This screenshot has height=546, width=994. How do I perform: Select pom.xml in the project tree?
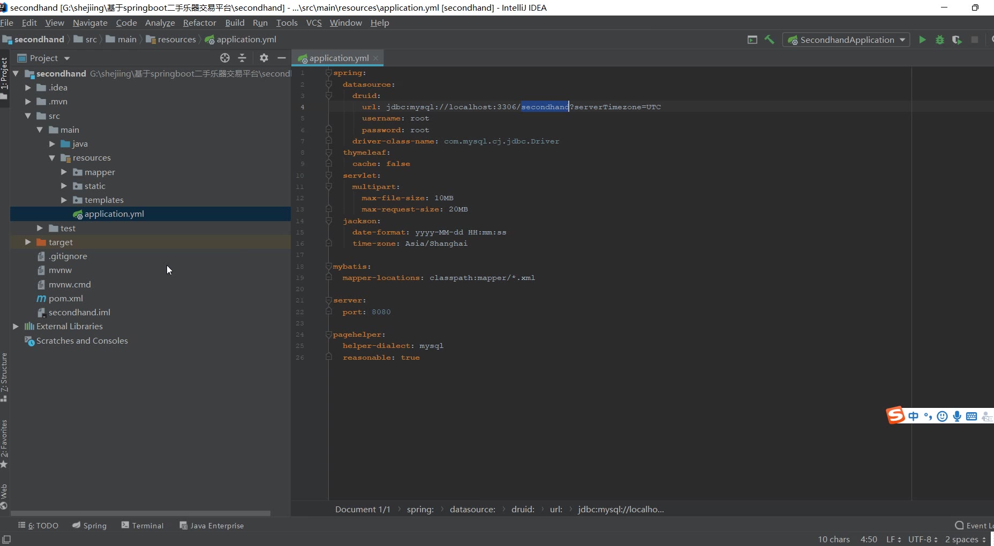pos(65,299)
